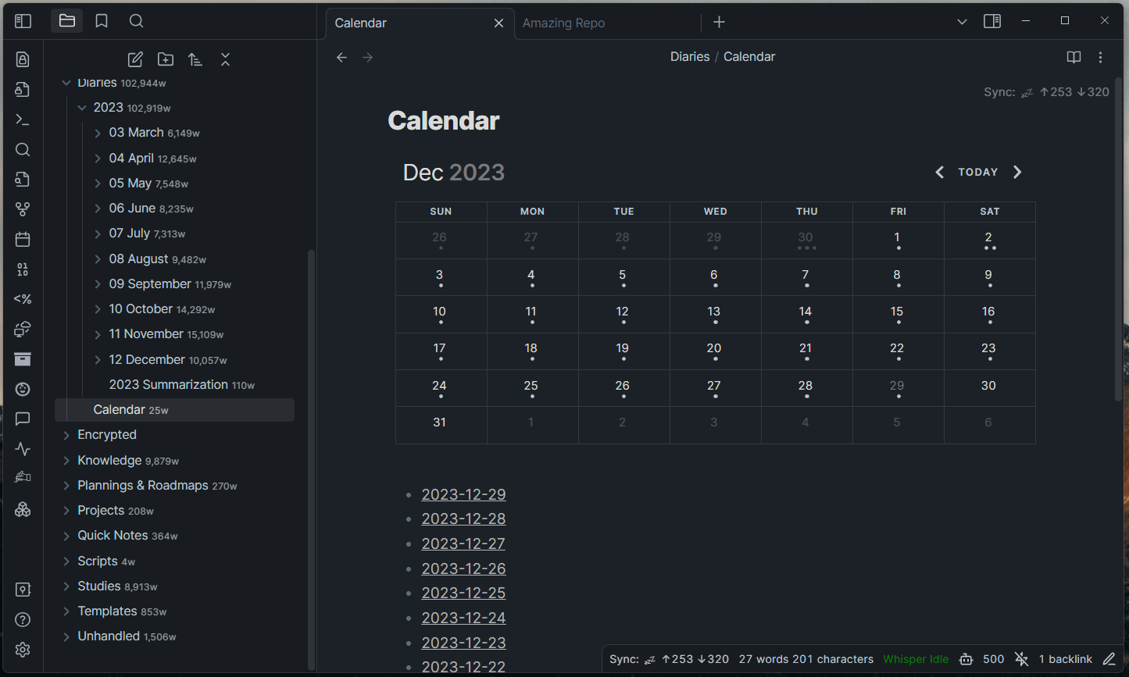The width and height of the screenshot is (1129, 677).
Task: Click the New note icon
Action: tap(135, 59)
